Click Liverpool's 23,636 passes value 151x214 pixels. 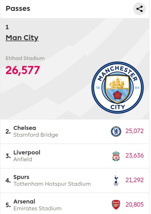coord(135,156)
